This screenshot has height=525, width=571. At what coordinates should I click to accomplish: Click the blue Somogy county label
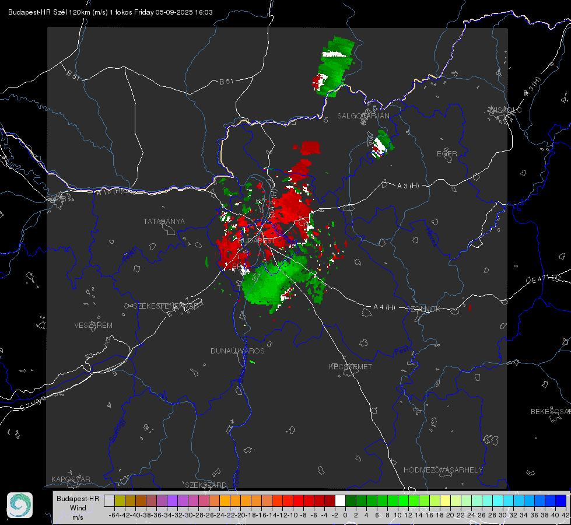click(117, 430)
